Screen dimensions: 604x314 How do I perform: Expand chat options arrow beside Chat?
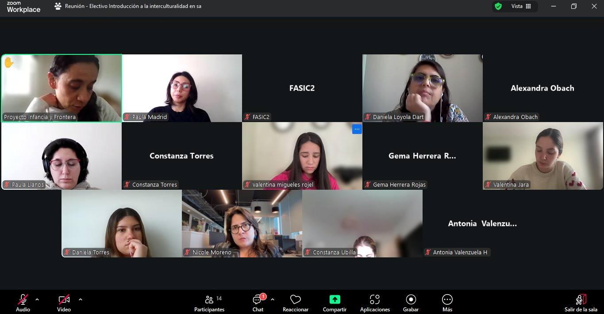coord(273,299)
